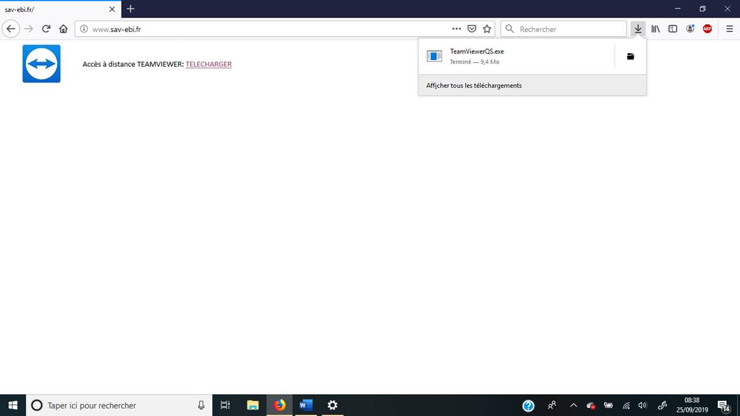The height and width of the screenshot is (416, 740).
Task: Show hidden system tray icons
Action: tap(573, 405)
